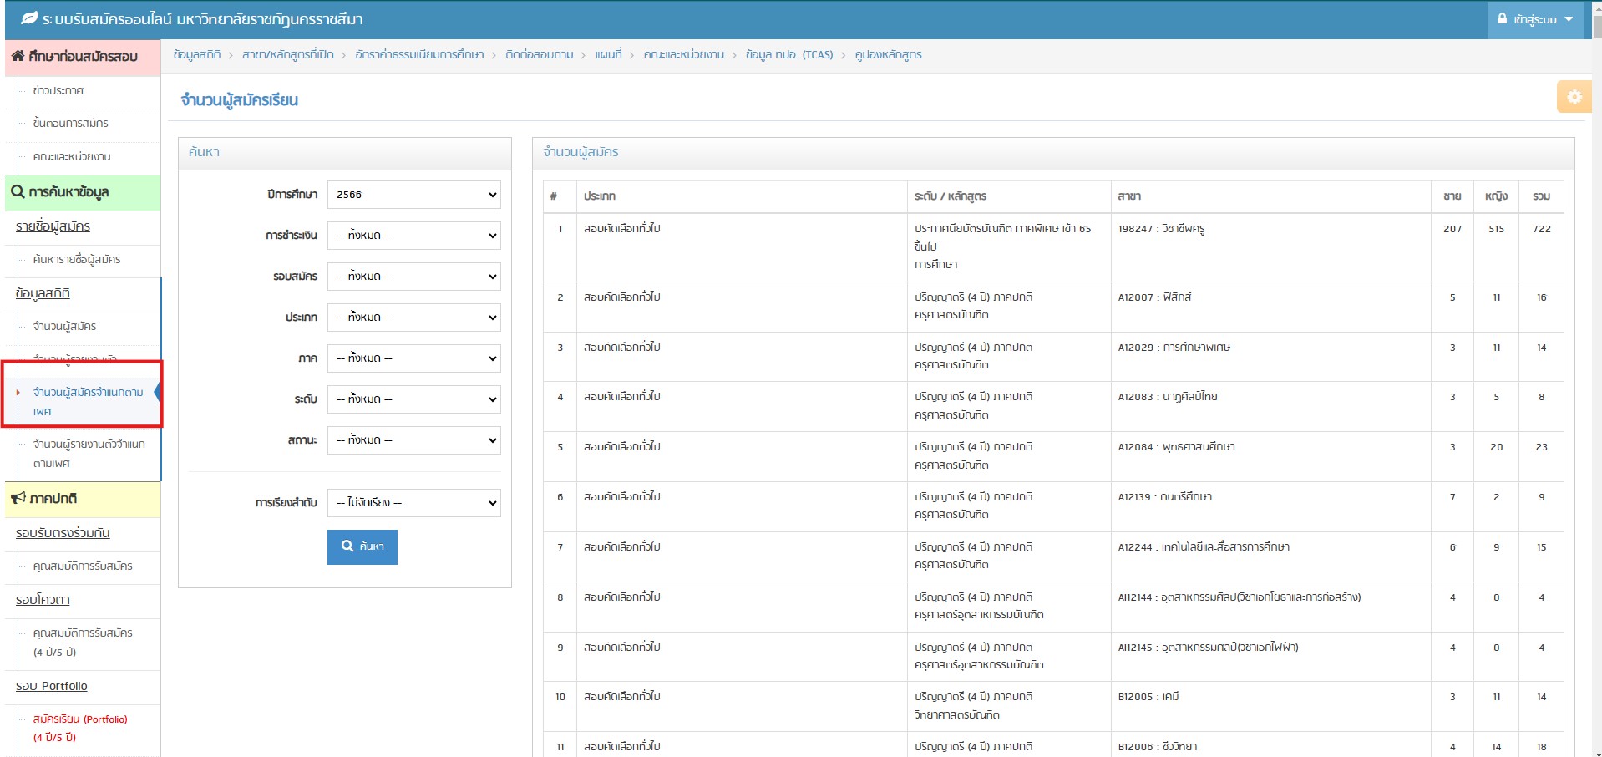Screen dimensions: 1602x757
Task: Expand the การเรียงลำดับ dropdown
Action: (x=414, y=503)
